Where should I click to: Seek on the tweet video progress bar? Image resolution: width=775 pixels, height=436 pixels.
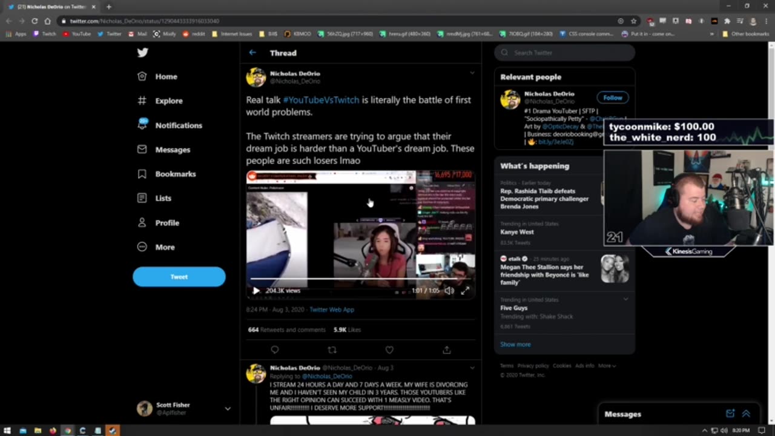(360, 279)
